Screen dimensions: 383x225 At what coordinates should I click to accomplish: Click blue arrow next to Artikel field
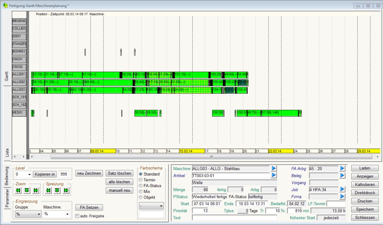pyautogui.click(x=274, y=175)
